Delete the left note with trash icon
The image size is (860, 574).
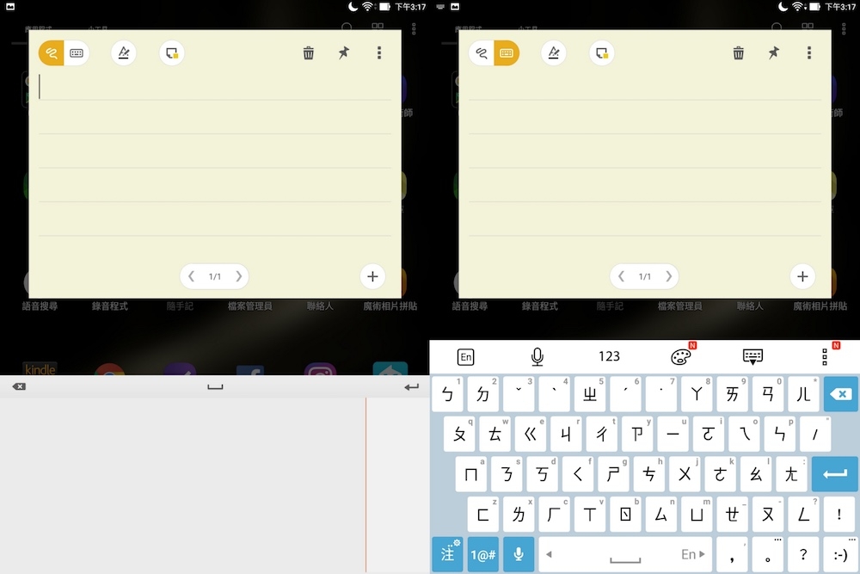coord(309,52)
